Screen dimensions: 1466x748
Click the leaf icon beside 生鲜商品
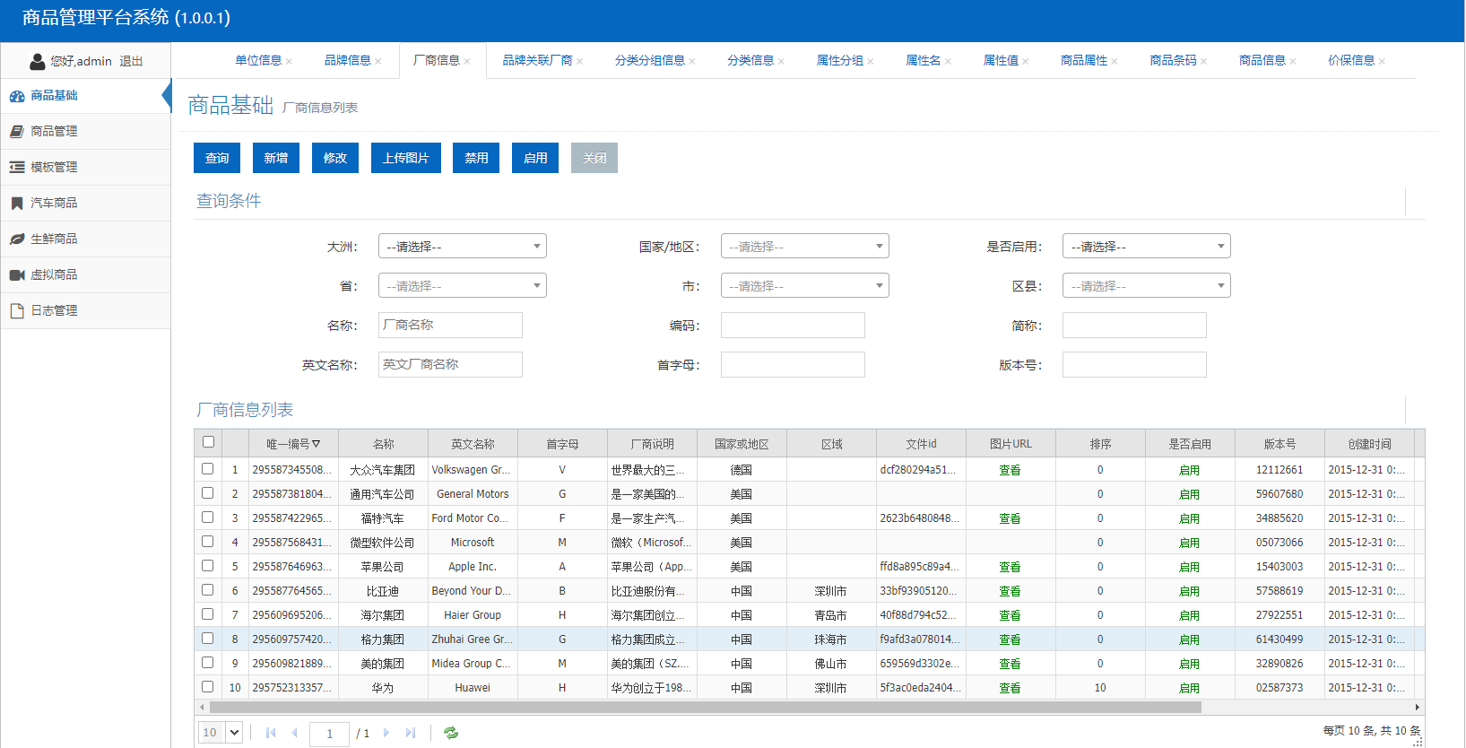click(17, 239)
